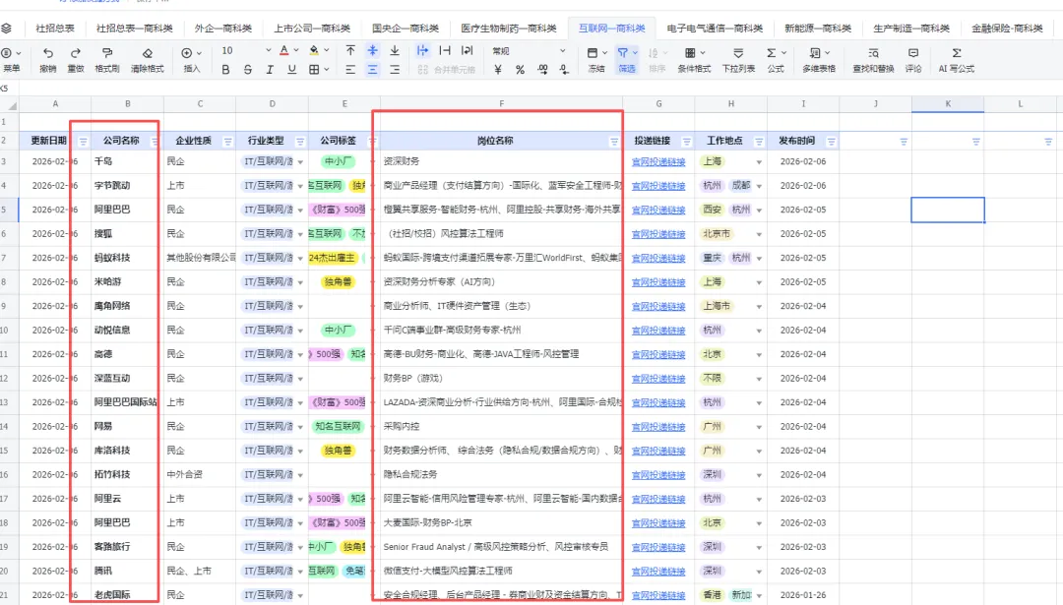Viewport: 1063px width, 605px height.
Task: Open 官网投递链接 link for 搜狐 row
Action: (x=658, y=234)
